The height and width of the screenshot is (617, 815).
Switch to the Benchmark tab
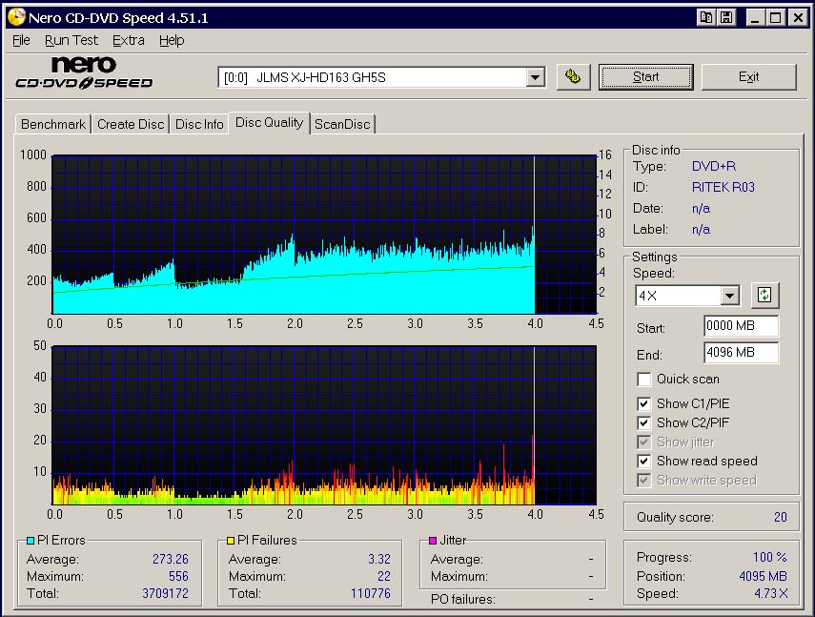point(53,124)
